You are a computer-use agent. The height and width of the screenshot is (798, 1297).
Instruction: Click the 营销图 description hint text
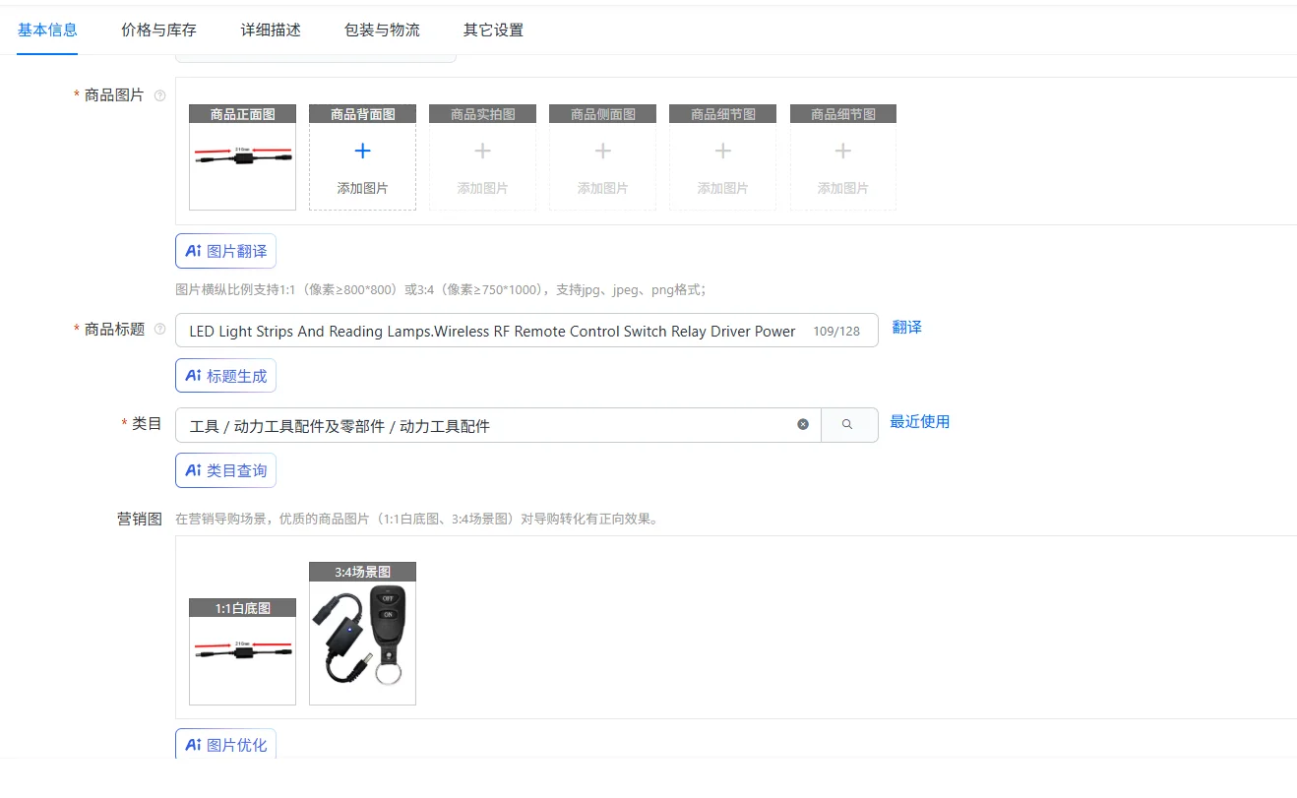pyautogui.click(x=416, y=519)
